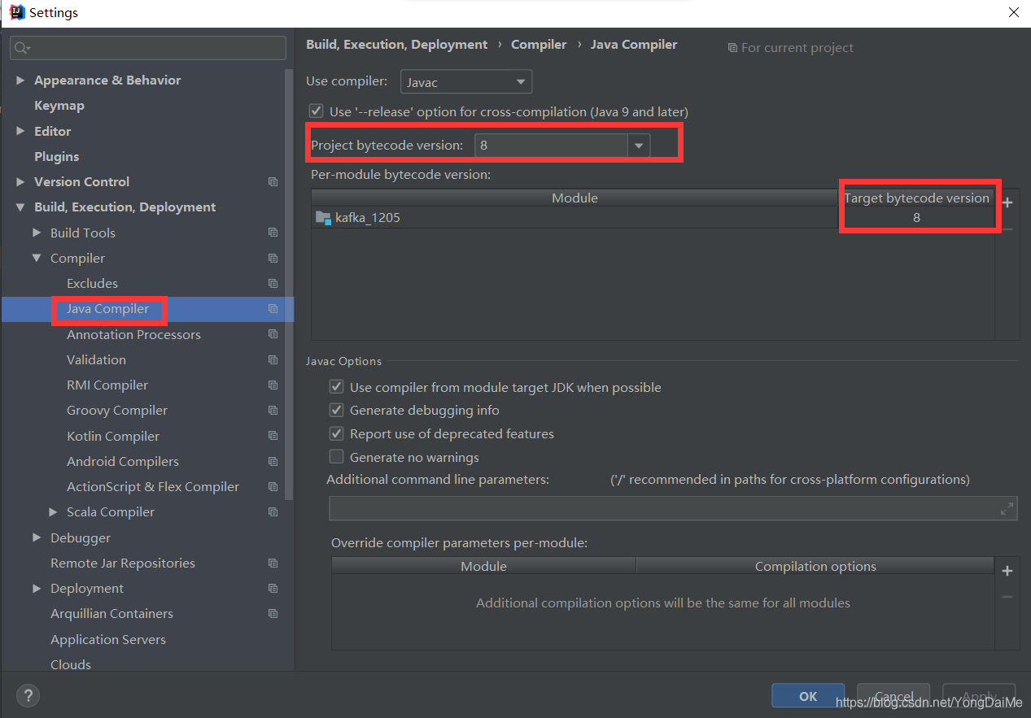Image resolution: width=1031 pixels, height=718 pixels.
Task: Enable the Generate no warnings checkbox
Action: [x=336, y=456]
